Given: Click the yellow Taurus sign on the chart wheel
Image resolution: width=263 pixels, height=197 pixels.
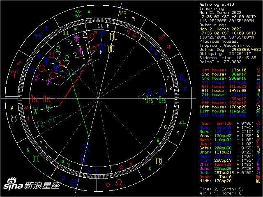Looking at the screenshot, I should coord(14,119).
